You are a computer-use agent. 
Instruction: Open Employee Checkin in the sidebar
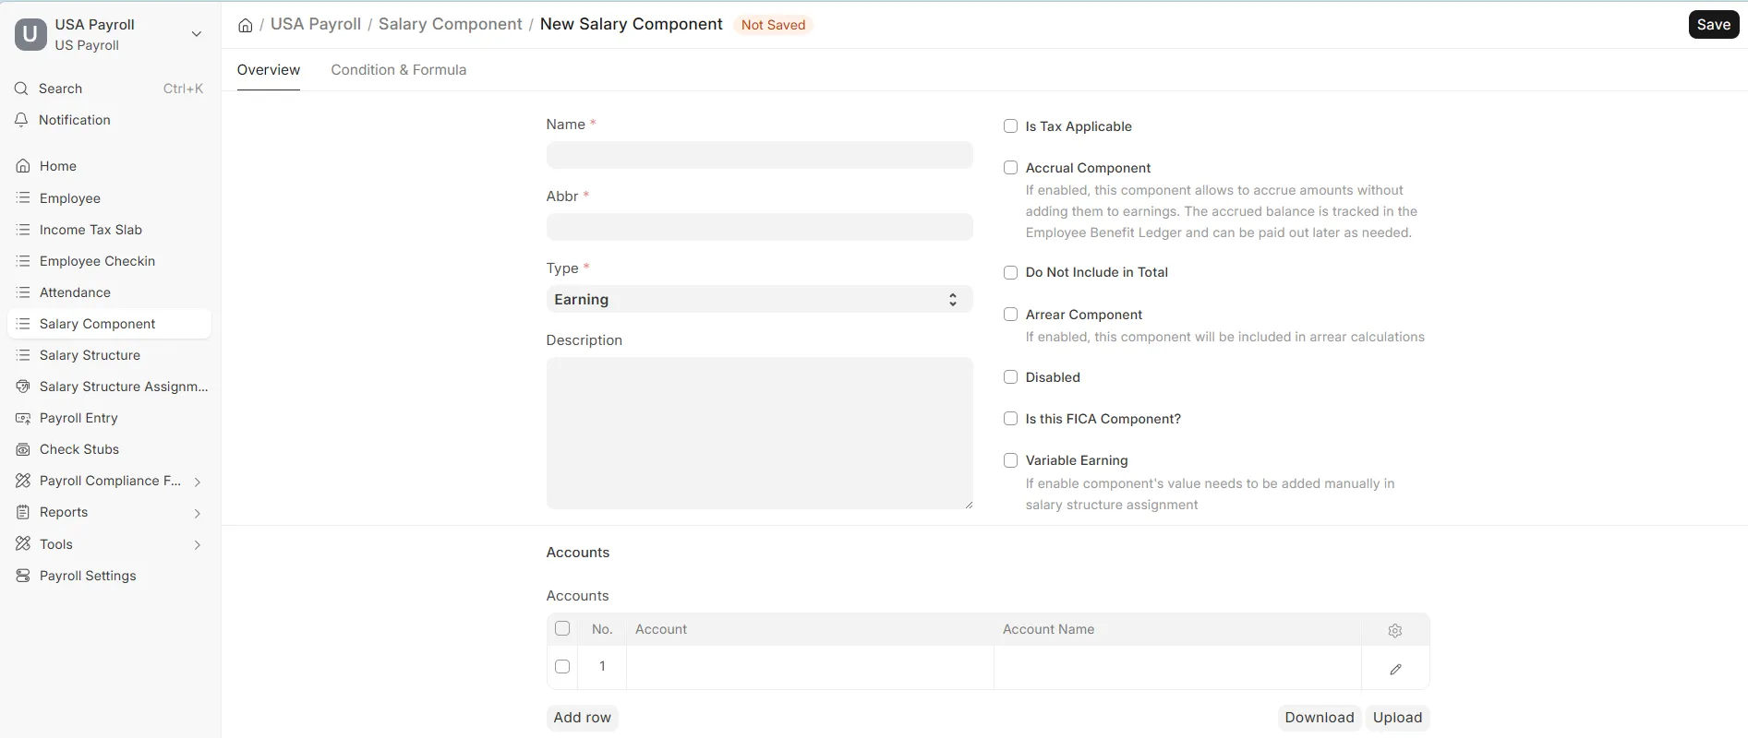coord(109,261)
